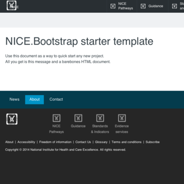Click the partially visible Standards icon in header
184x184 pixels.
click(x=174, y=6)
